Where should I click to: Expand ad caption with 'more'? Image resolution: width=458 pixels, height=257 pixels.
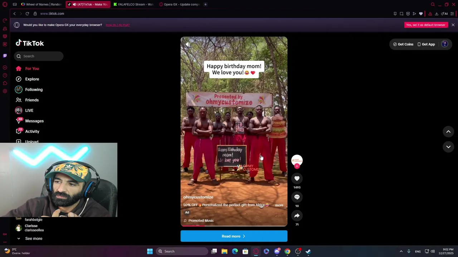279,205
